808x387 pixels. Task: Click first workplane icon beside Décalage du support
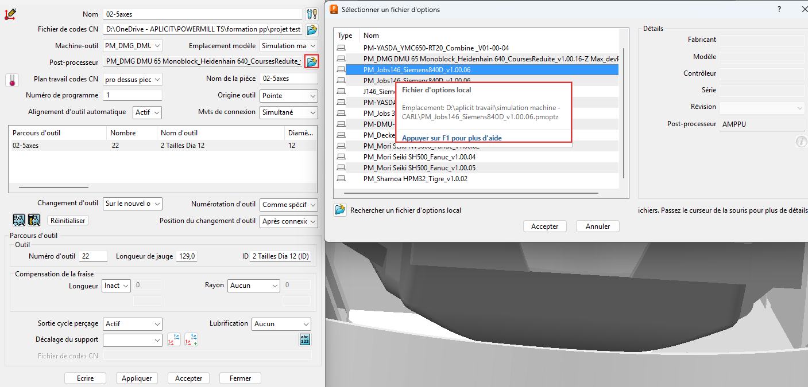tap(174, 340)
